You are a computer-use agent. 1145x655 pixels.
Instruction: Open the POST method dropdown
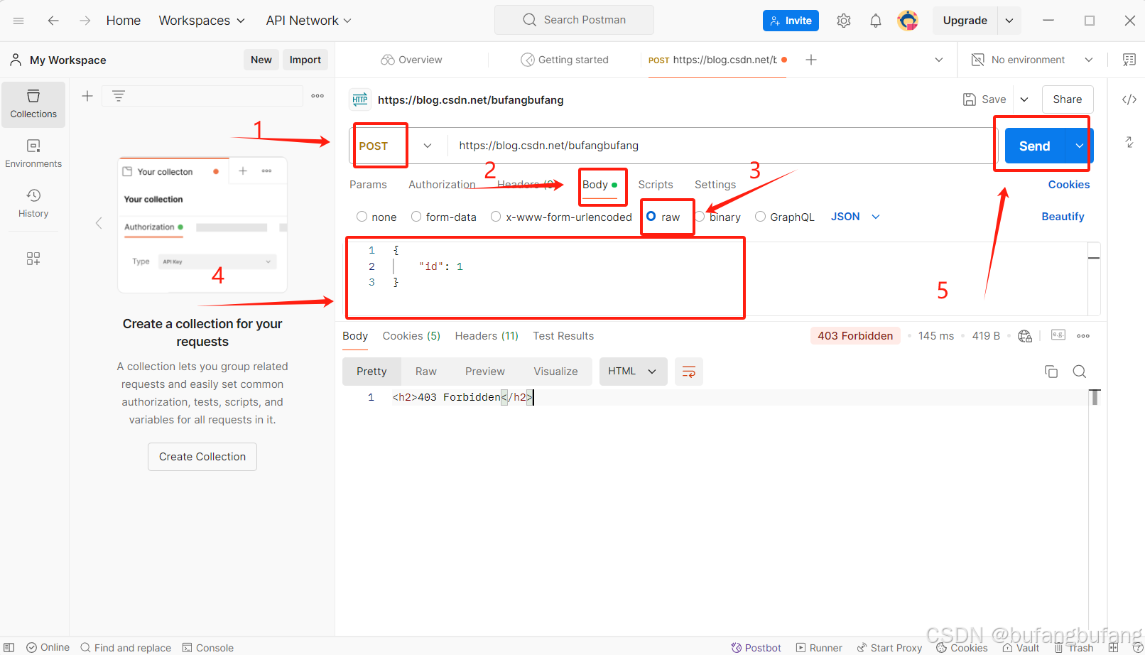[428, 146]
